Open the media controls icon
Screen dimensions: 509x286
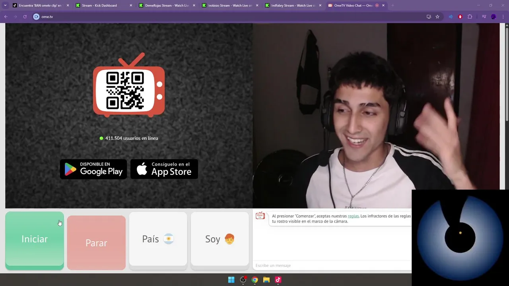pyautogui.click(x=484, y=17)
